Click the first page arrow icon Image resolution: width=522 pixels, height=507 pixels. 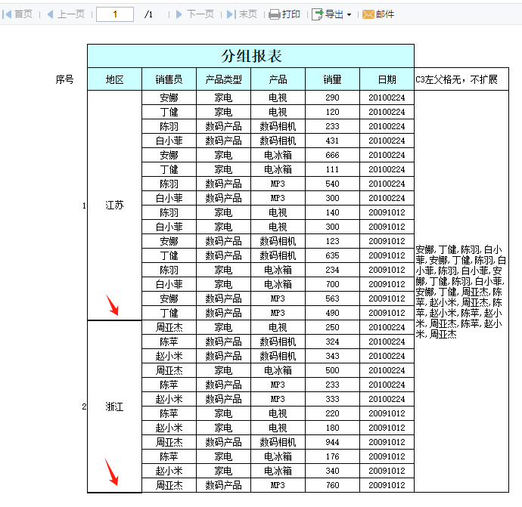(x=7, y=14)
